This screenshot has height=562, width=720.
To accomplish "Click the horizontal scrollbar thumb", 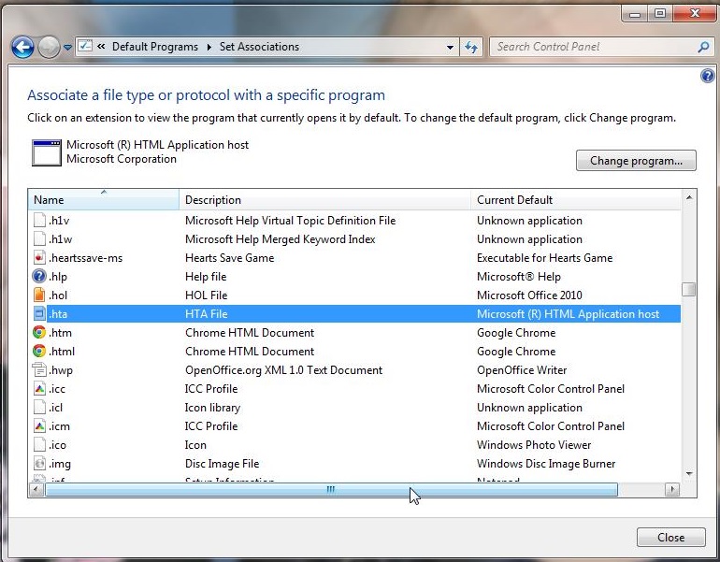I will click(x=331, y=489).
